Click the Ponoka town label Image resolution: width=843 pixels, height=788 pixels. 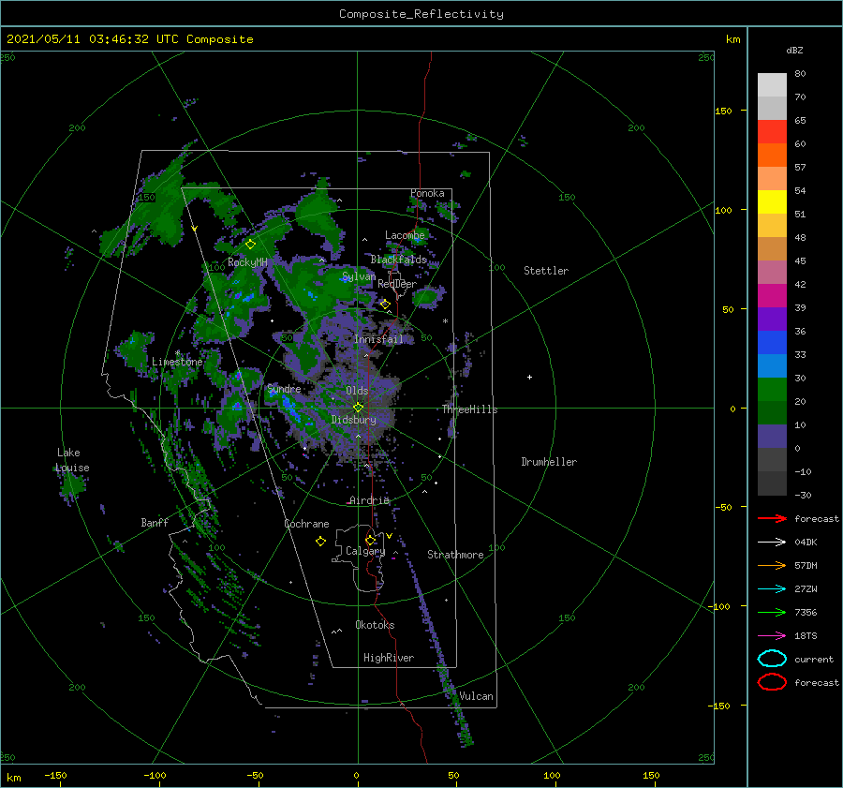(x=427, y=193)
